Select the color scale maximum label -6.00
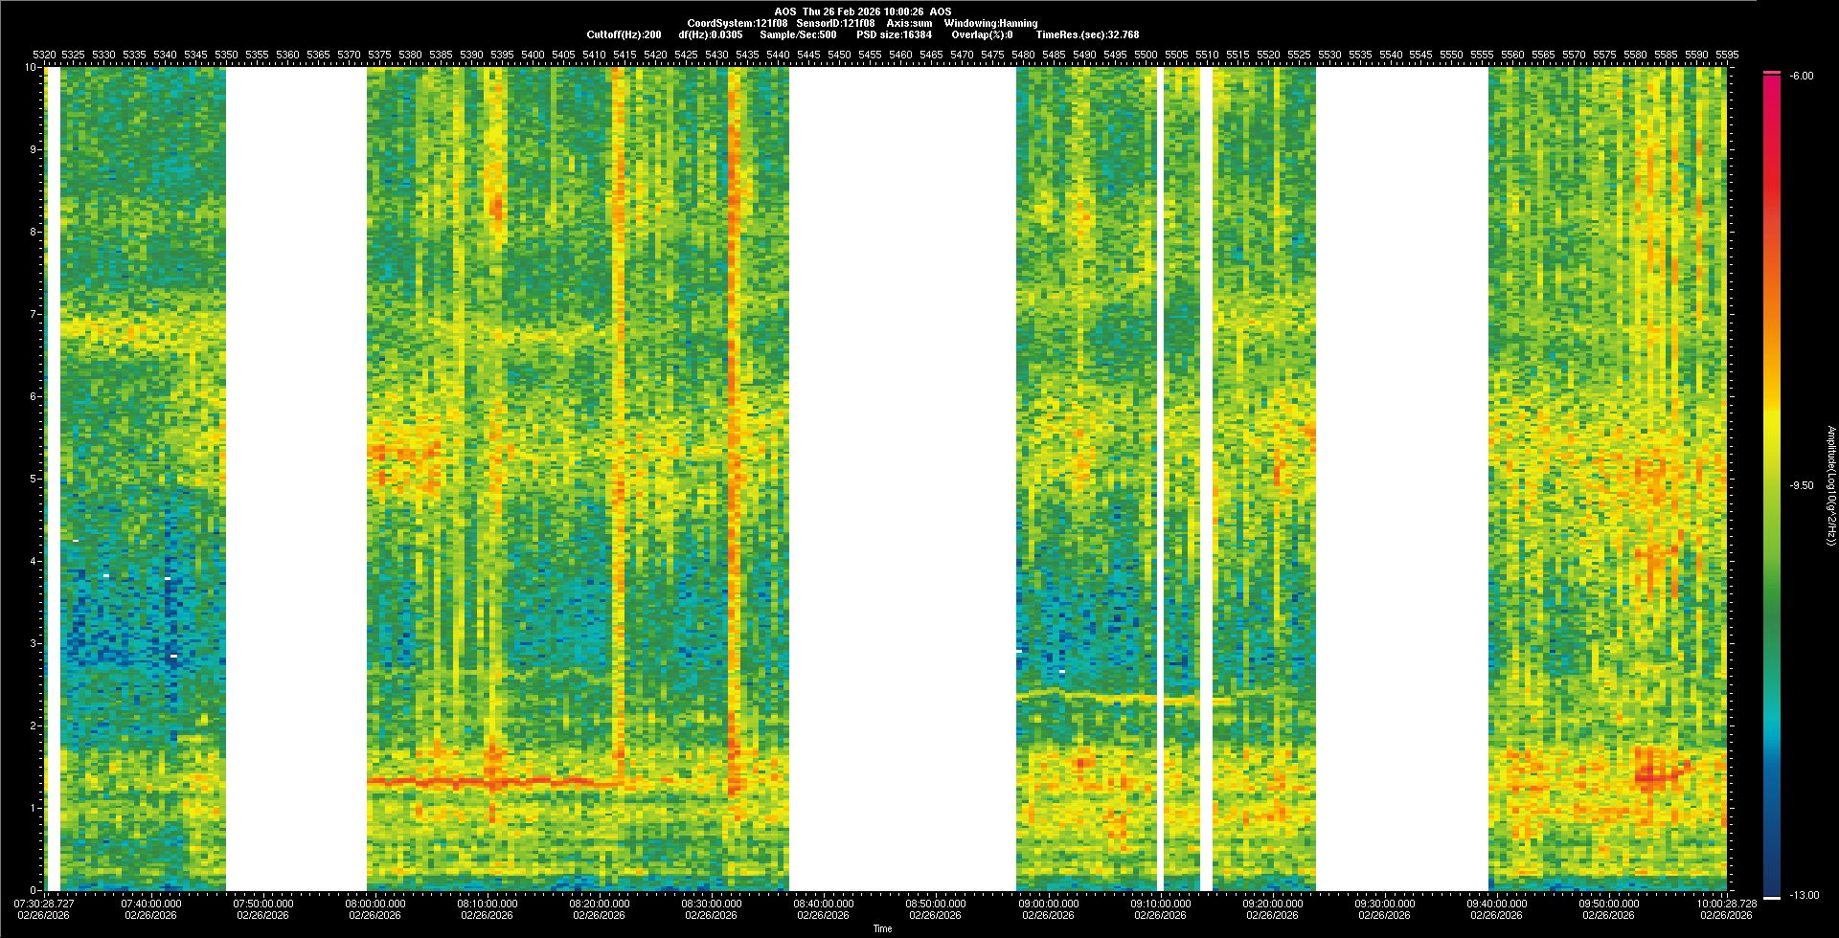Image resolution: width=1839 pixels, height=938 pixels. [1802, 76]
